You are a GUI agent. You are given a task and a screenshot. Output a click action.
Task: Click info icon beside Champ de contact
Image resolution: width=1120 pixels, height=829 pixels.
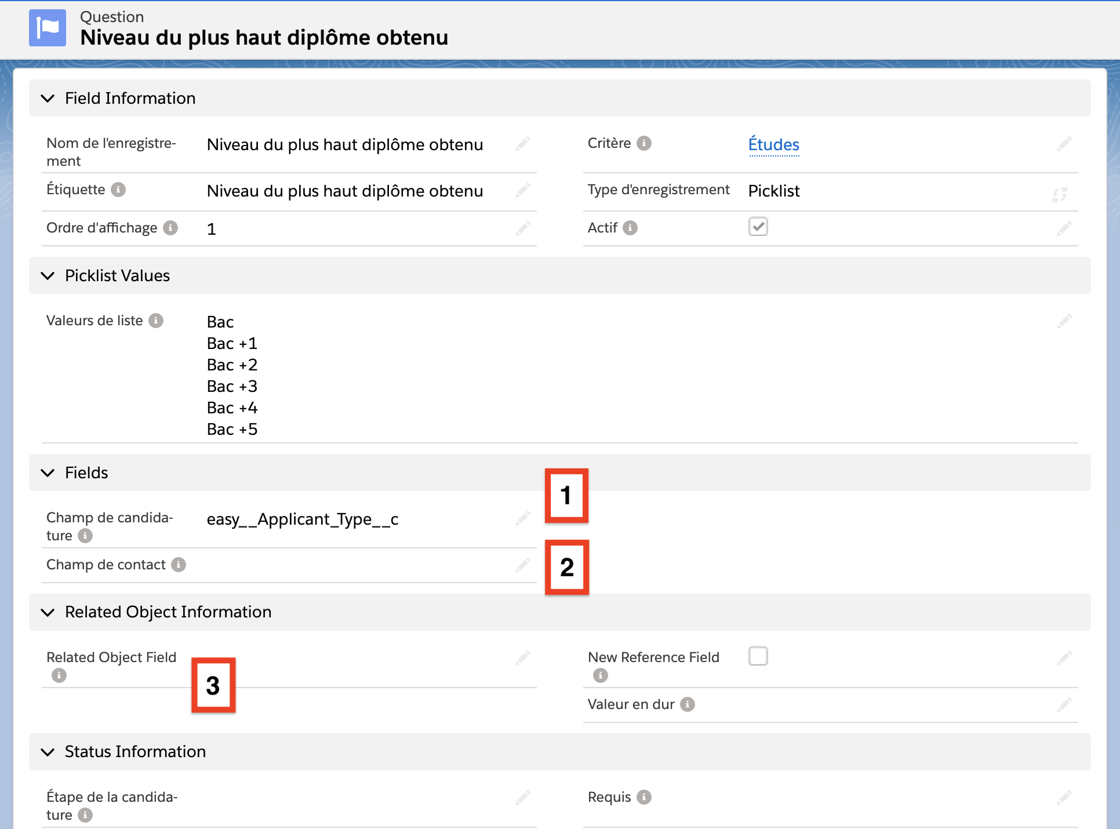[179, 565]
